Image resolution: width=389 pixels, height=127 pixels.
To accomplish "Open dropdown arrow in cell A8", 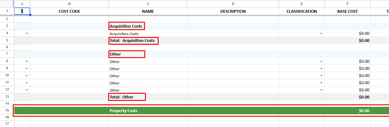I will [x=27, y=61].
